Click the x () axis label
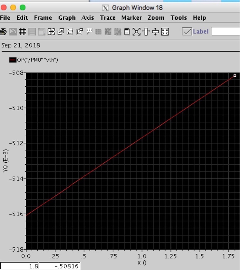Image resolution: width=240 pixels, height=270 pixels. click(142, 263)
